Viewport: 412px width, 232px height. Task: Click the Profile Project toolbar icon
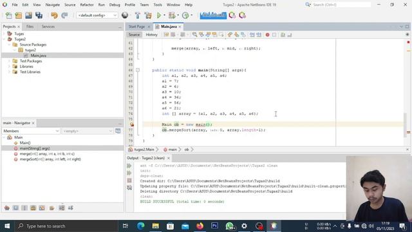pos(185,15)
